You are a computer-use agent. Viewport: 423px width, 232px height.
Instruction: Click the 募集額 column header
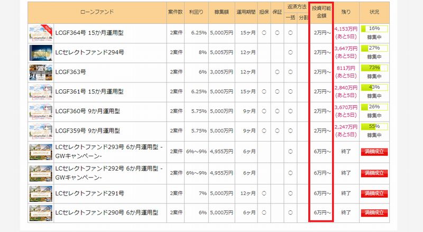tap(222, 12)
